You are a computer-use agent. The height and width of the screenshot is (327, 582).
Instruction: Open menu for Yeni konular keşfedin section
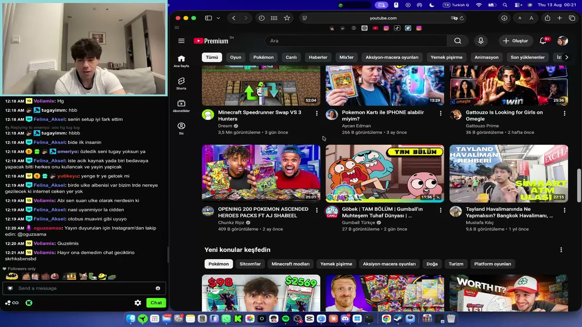click(x=561, y=250)
